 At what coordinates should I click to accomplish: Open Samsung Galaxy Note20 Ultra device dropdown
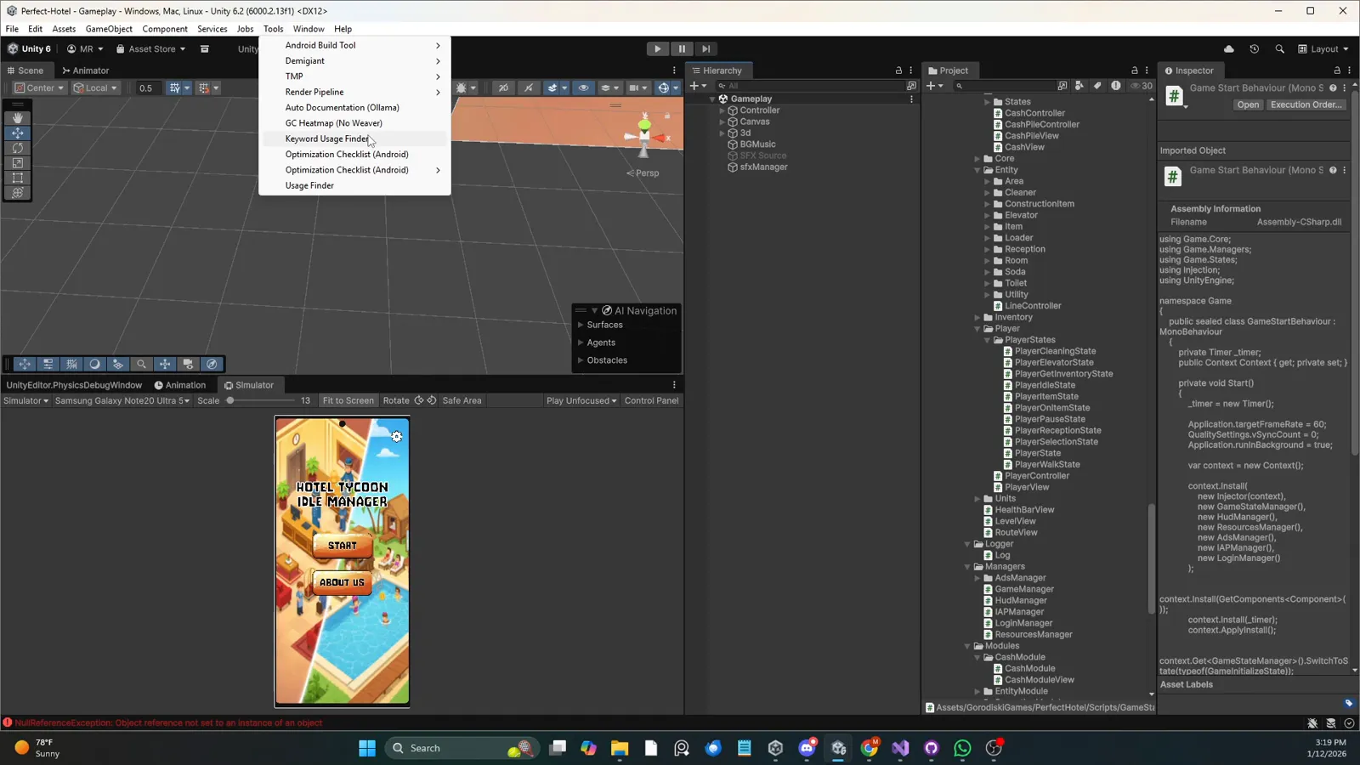(x=122, y=400)
